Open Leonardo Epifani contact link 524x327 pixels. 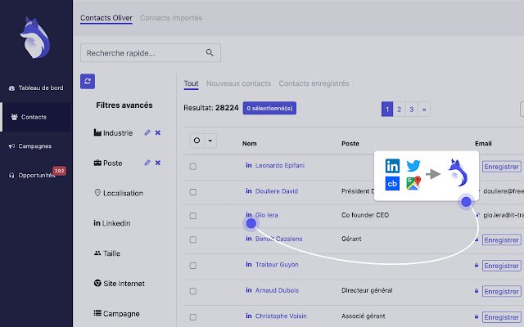tap(280, 165)
